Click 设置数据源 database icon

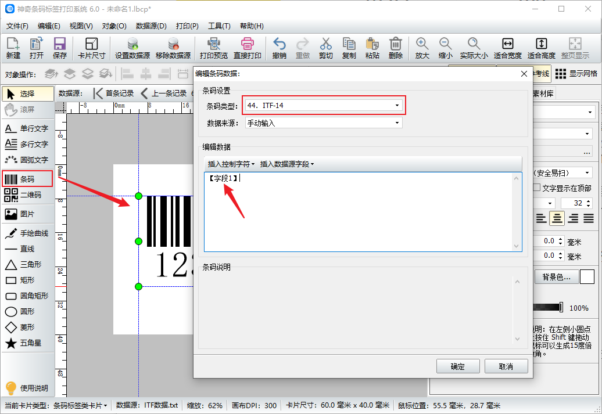tap(132, 48)
